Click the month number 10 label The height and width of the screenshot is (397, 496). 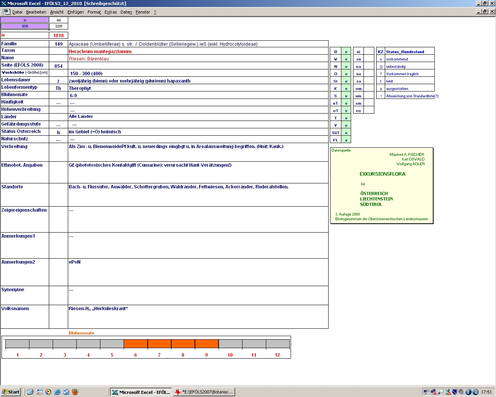[230, 355]
